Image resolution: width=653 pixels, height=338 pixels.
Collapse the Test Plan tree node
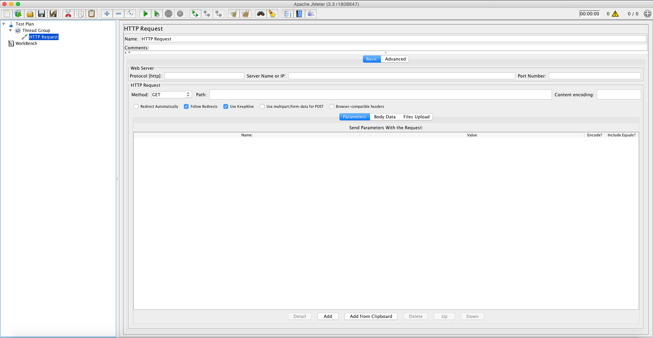tap(4, 24)
